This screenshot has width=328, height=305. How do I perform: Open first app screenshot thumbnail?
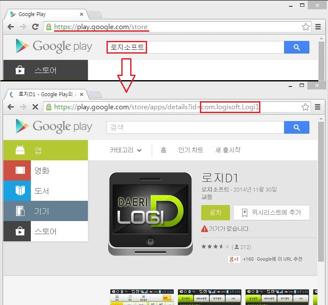pyautogui.click(x=142, y=297)
